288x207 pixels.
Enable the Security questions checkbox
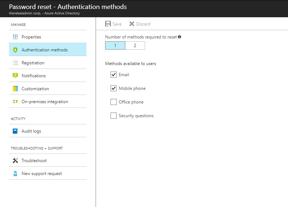click(x=113, y=115)
